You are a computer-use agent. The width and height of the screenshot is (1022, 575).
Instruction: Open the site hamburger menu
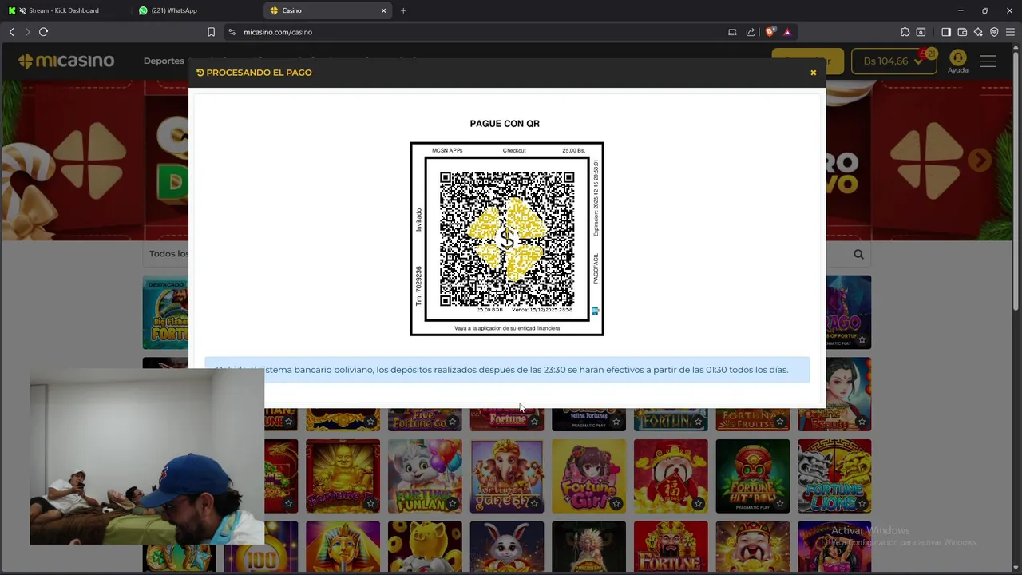click(x=988, y=61)
